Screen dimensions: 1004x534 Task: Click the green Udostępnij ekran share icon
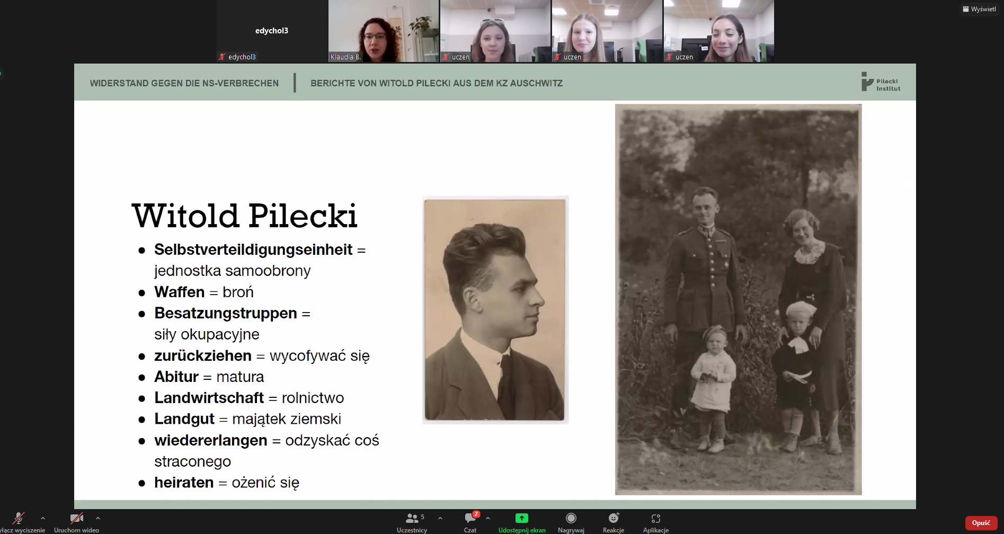point(521,518)
